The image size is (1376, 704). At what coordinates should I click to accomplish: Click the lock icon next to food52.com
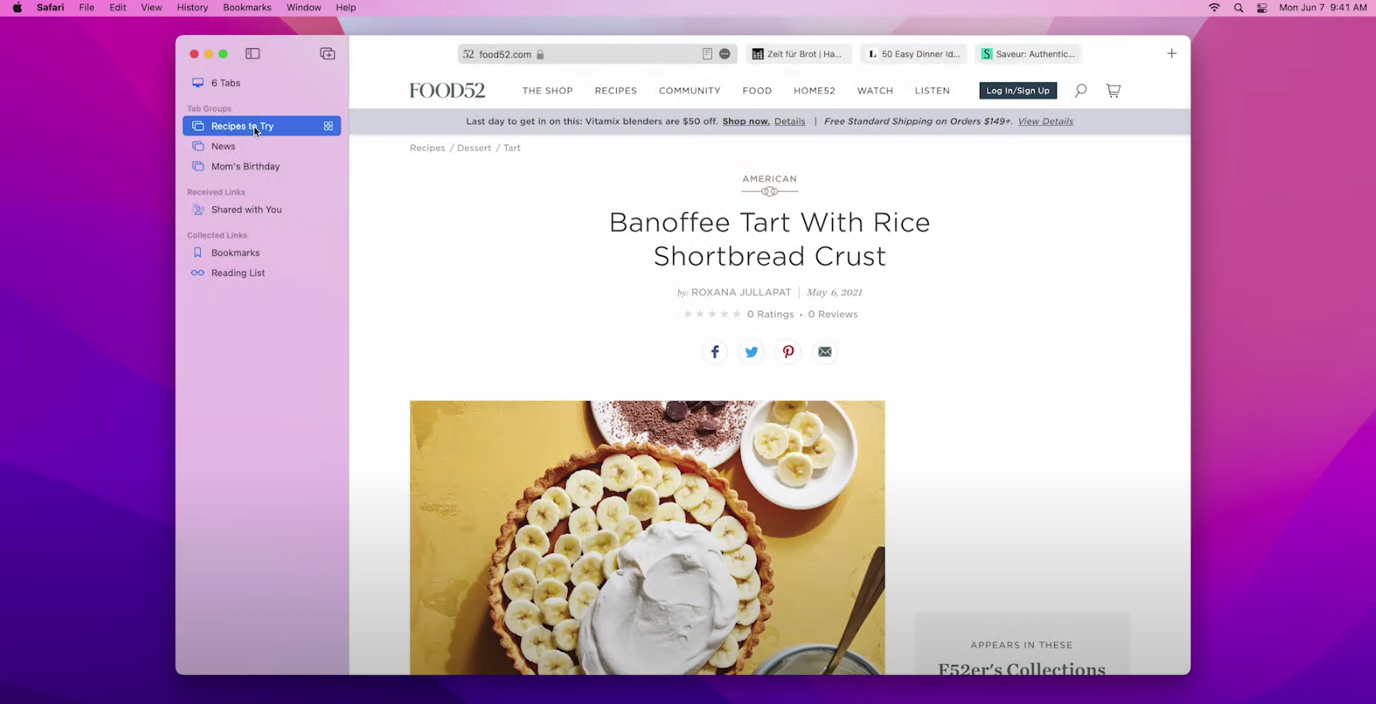click(541, 55)
